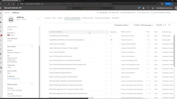Click the Manage tags action

click(x=102, y=13)
